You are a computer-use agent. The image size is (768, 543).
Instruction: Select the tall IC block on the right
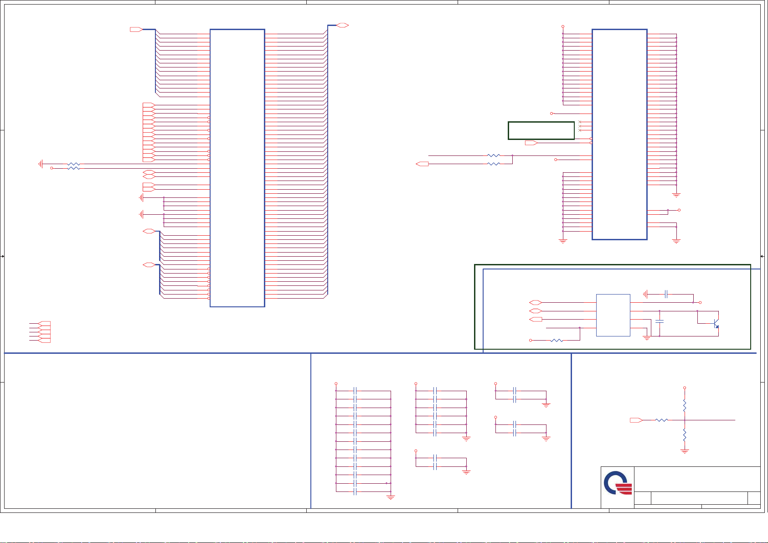(x=619, y=134)
